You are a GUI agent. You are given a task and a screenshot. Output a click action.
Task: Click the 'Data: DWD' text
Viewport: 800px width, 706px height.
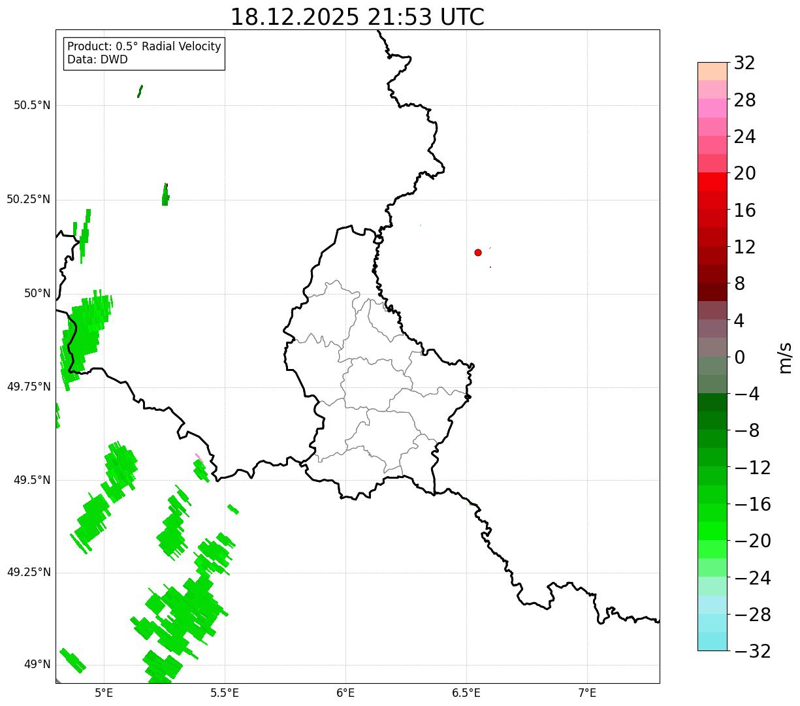97,59
